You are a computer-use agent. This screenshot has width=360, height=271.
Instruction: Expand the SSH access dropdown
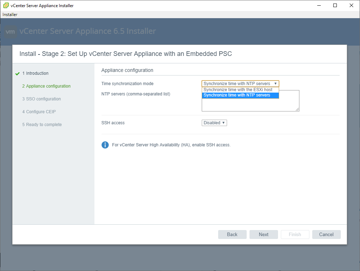214,123
